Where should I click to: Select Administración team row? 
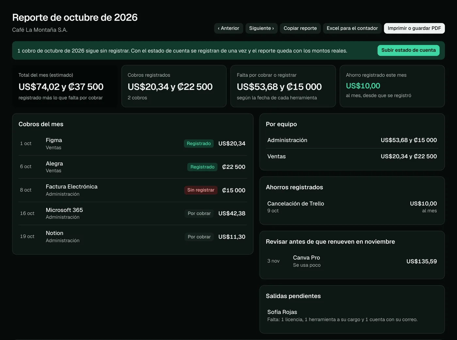point(352,140)
